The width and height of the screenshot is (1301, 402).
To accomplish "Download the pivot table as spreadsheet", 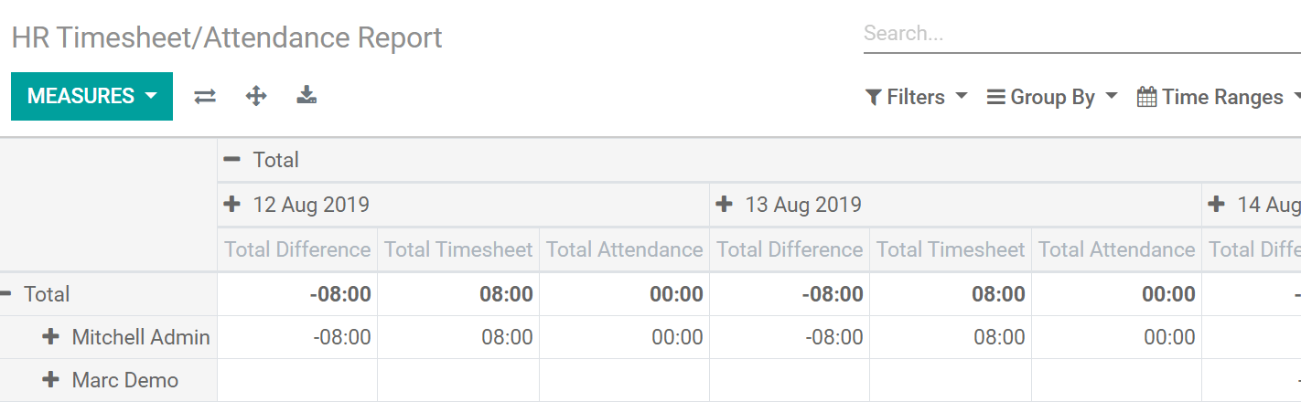I will pos(306,95).
